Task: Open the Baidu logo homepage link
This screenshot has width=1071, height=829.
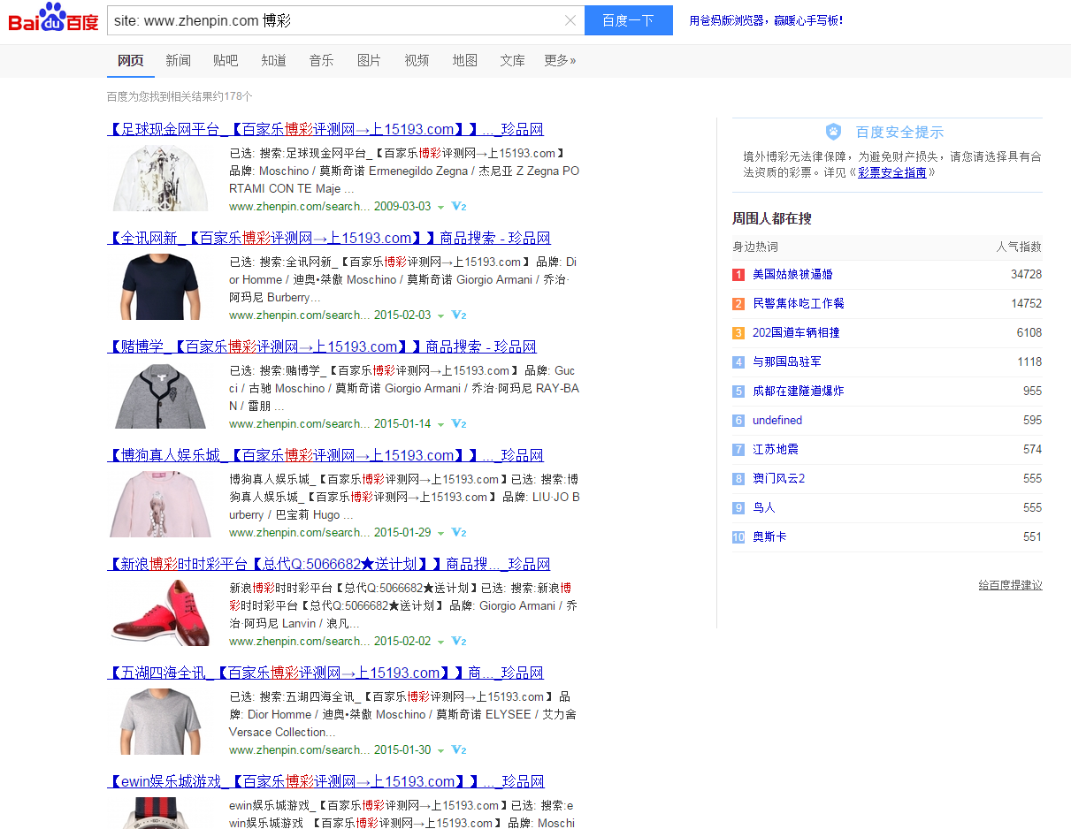Action: coord(53,19)
